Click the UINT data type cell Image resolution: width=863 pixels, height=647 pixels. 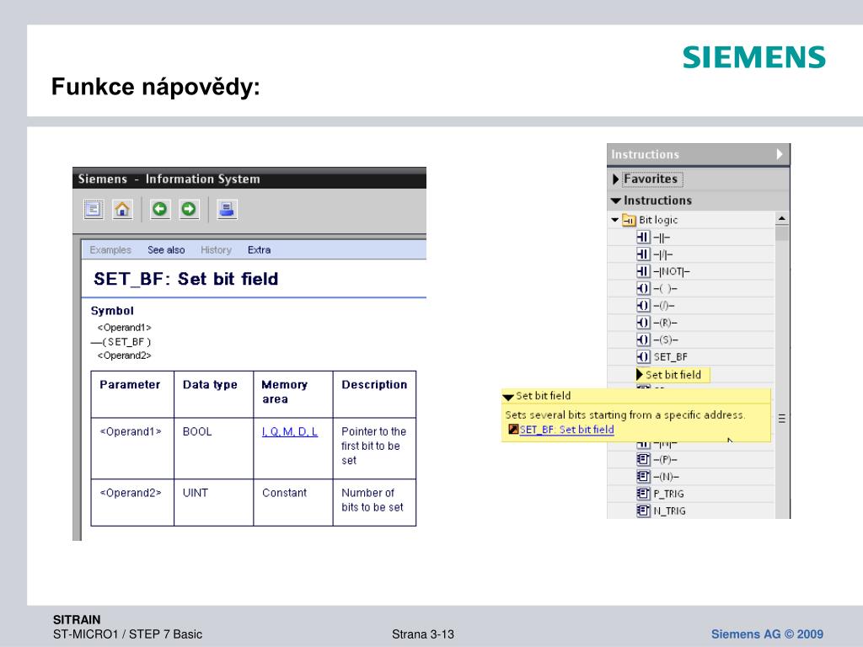[213, 502]
